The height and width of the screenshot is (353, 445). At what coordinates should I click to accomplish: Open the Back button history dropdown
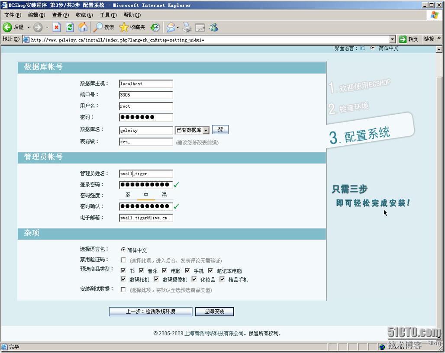click(x=29, y=28)
